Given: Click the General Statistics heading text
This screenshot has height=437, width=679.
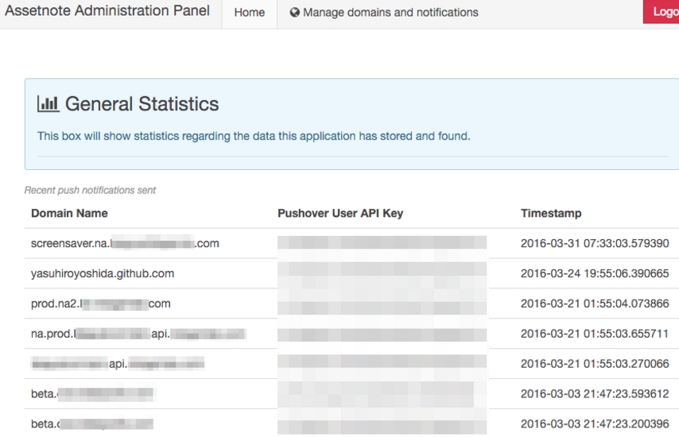Looking at the screenshot, I should (x=142, y=104).
